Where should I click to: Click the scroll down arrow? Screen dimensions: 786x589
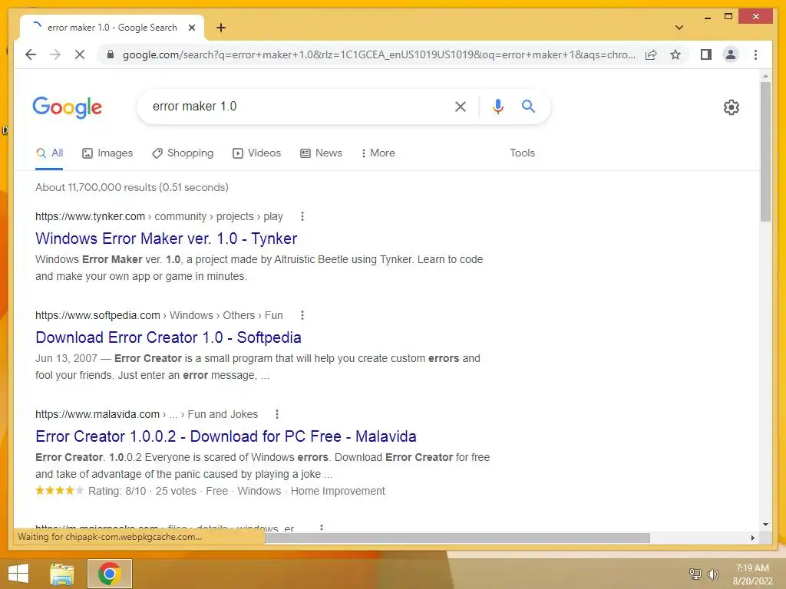(765, 525)
